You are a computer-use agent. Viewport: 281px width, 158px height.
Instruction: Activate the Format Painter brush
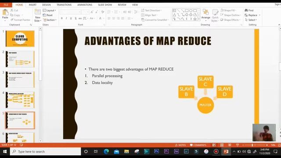[x=12, y=20]
